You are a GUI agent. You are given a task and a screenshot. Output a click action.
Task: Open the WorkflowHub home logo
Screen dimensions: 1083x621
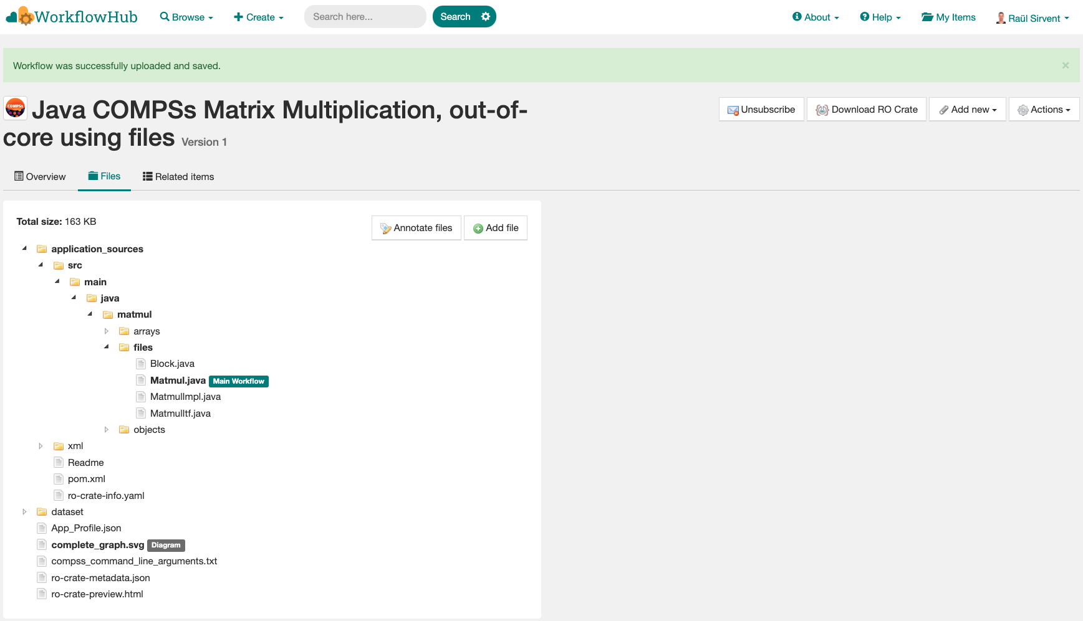pos(72,17)
